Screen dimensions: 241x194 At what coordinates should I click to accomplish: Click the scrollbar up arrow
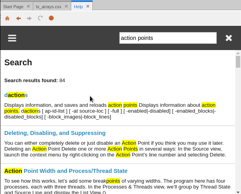coord(238,53)
